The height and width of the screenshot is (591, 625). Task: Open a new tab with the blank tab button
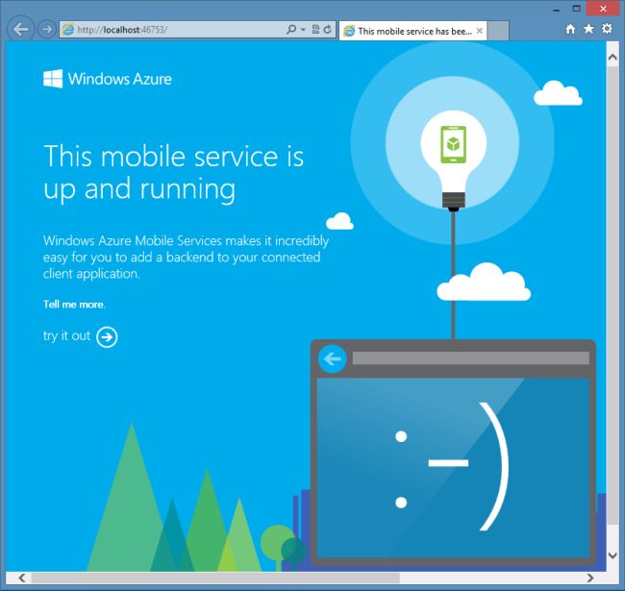click(498, 31)
